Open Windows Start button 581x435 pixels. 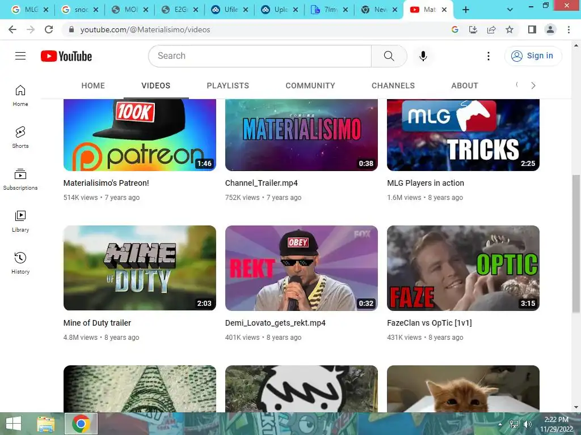tap(14, 424)
